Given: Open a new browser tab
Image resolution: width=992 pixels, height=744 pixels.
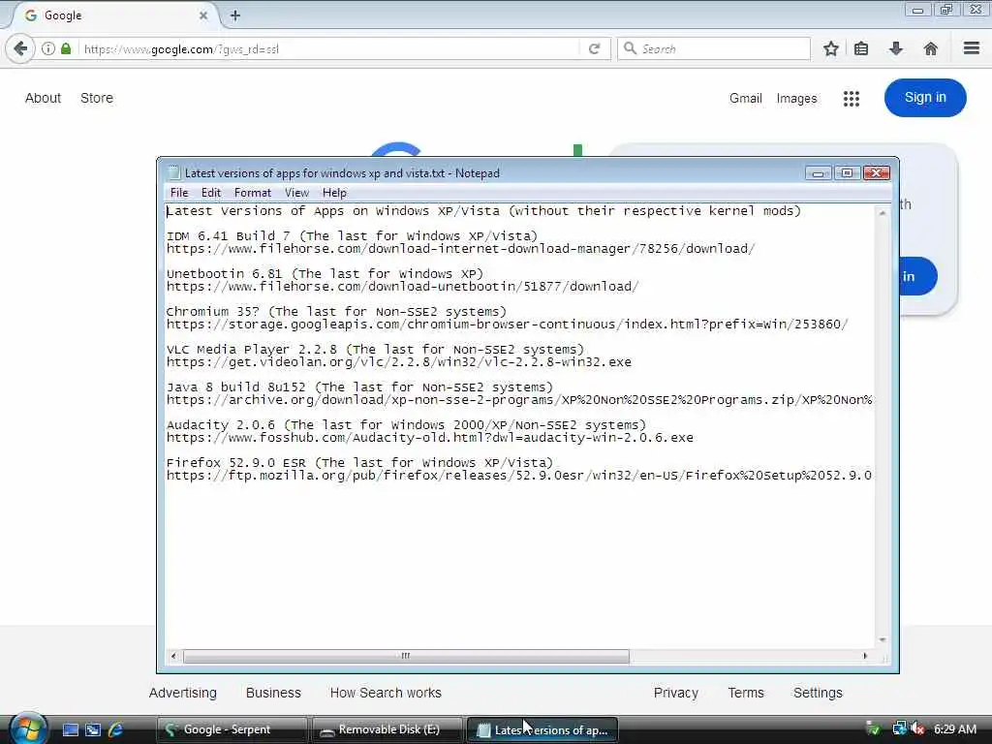Looking at the screenshot, I should pyautogui.click(x=234, y=15).
